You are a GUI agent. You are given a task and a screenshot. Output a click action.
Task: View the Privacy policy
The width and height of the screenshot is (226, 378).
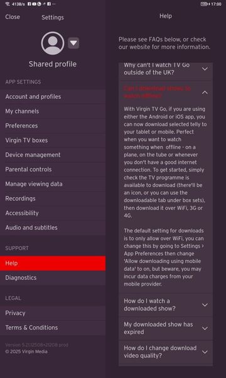(53, 313)
